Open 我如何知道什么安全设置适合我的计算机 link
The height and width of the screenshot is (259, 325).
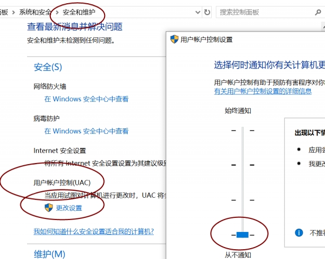coord(94,231)
